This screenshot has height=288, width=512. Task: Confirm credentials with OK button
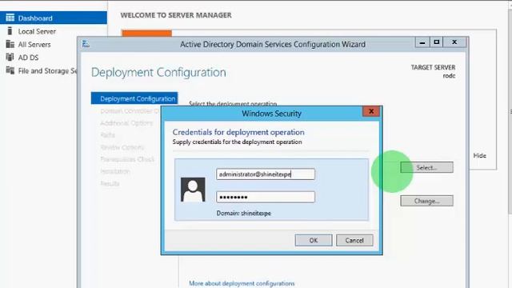click(x=314, y=240)
